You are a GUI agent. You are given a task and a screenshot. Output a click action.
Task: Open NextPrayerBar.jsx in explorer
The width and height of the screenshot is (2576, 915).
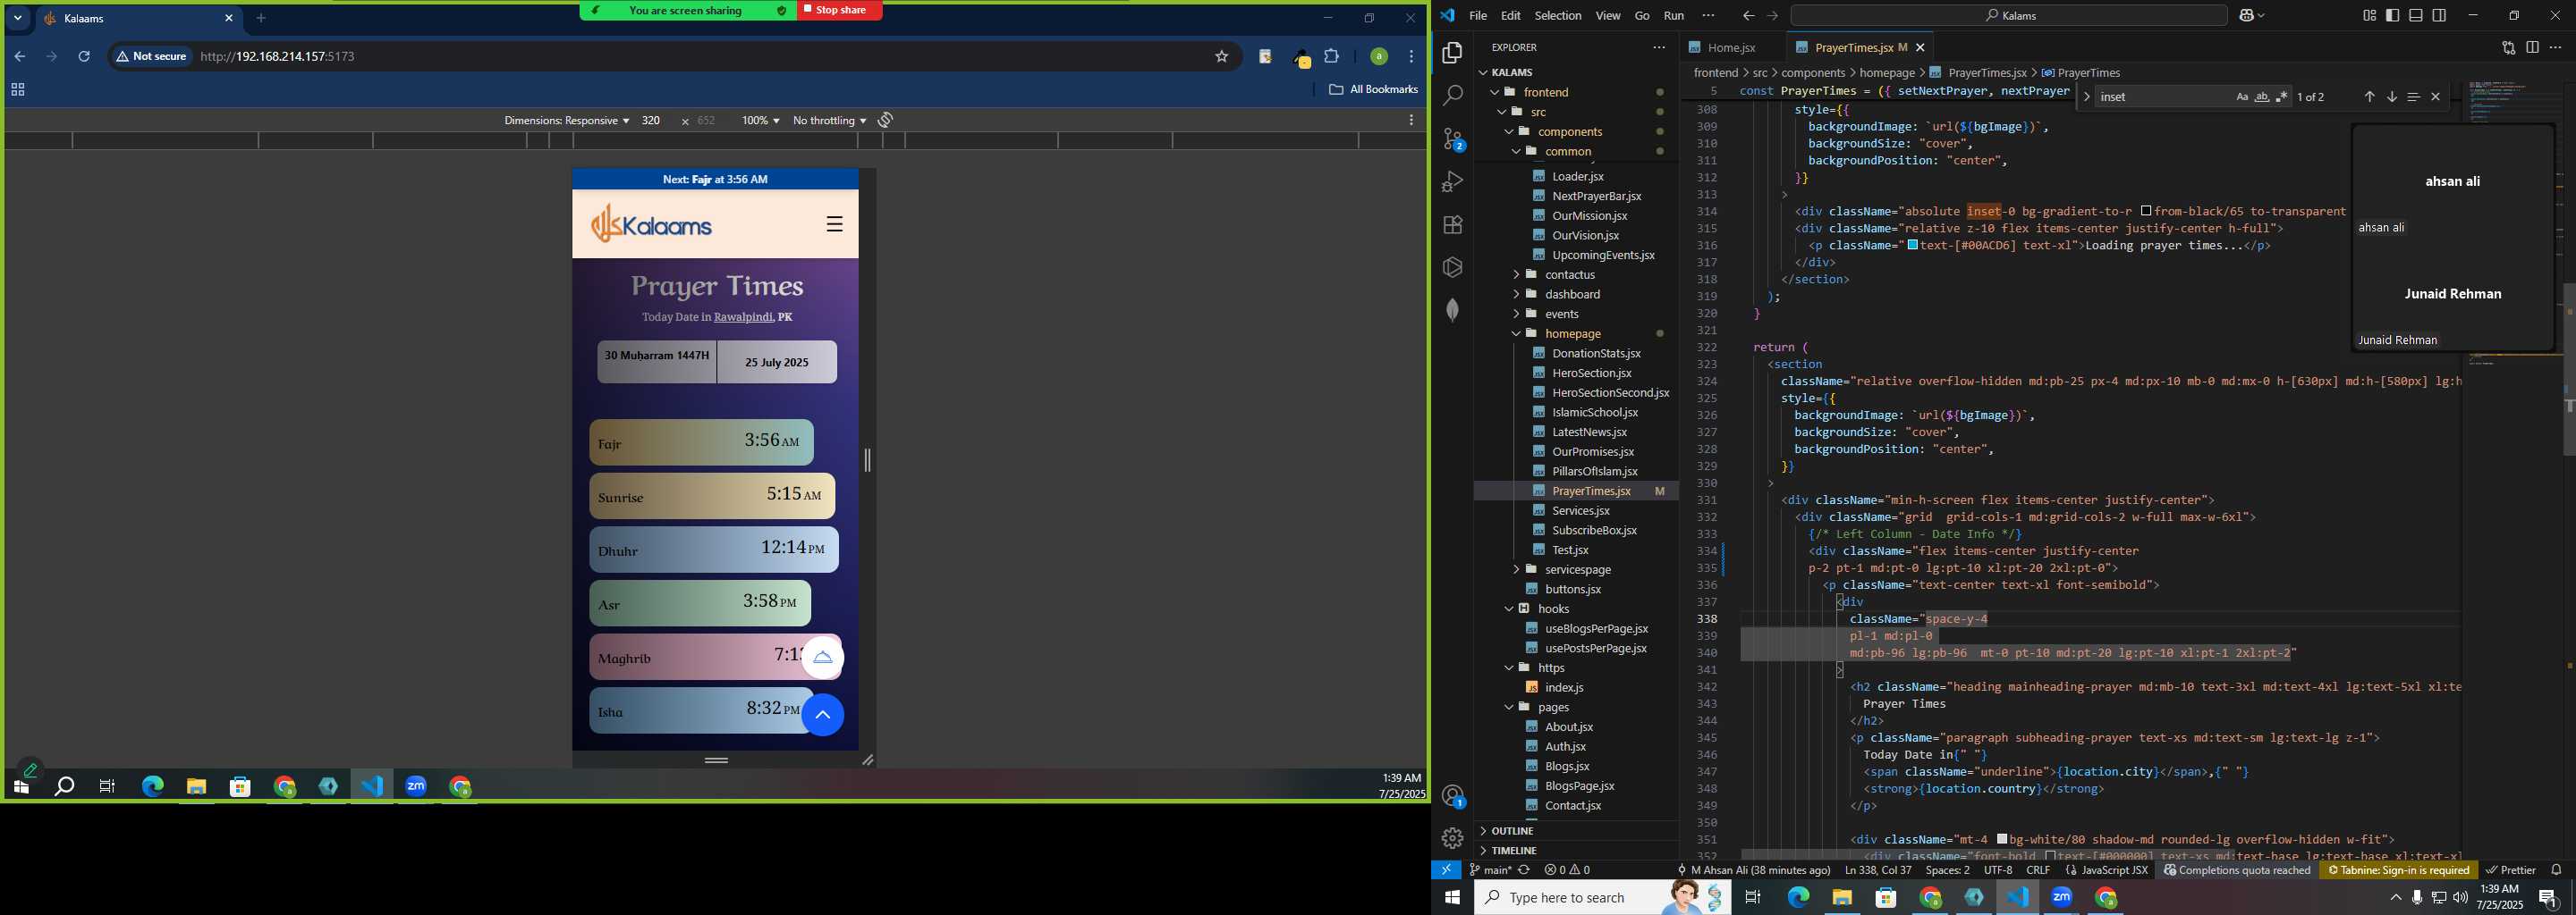[x=1596, y=196]
